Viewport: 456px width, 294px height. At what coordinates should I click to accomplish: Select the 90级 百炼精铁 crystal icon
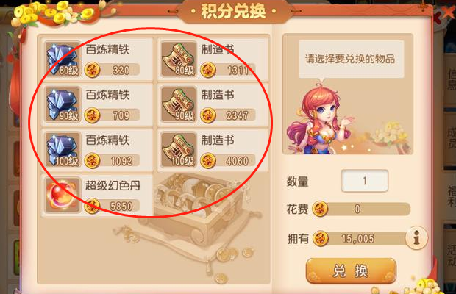pos(63,104)
